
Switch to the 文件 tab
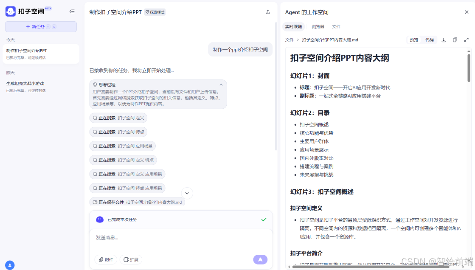coord(336,27)
